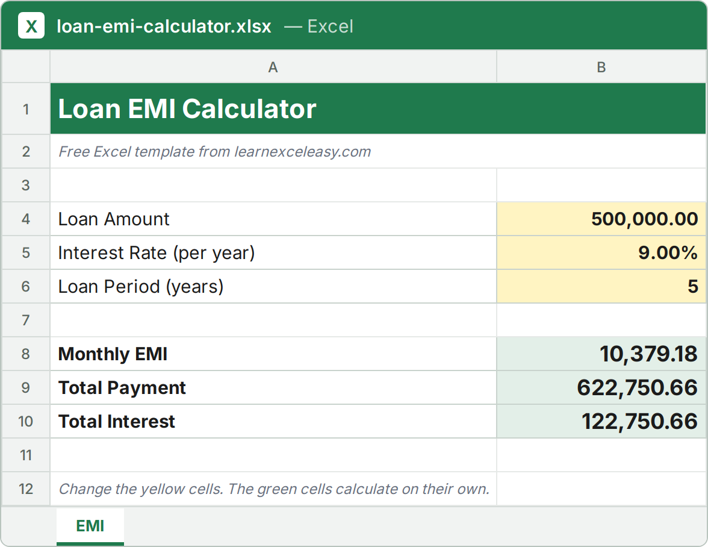The image size is (708, 547).
Task: Select the row 11 header
Action: [26, 455]
